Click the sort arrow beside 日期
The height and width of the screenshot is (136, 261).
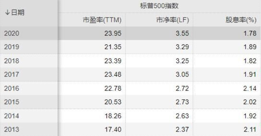7,13
